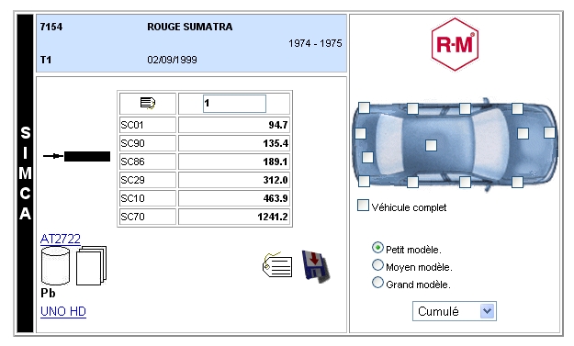Open the AT2722 link
Image resolution: width=574 pixels, height=346 pixels.
click(x=61, y=239)
